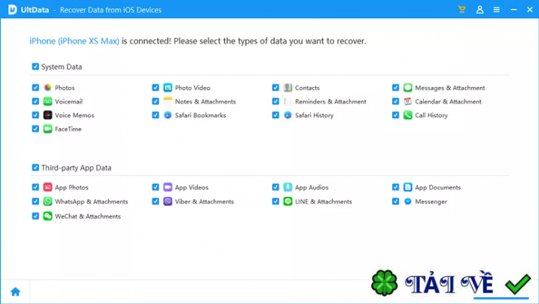Click the Reminders & Attachment icon
This screenshot has width=539, height=304.
288,102
